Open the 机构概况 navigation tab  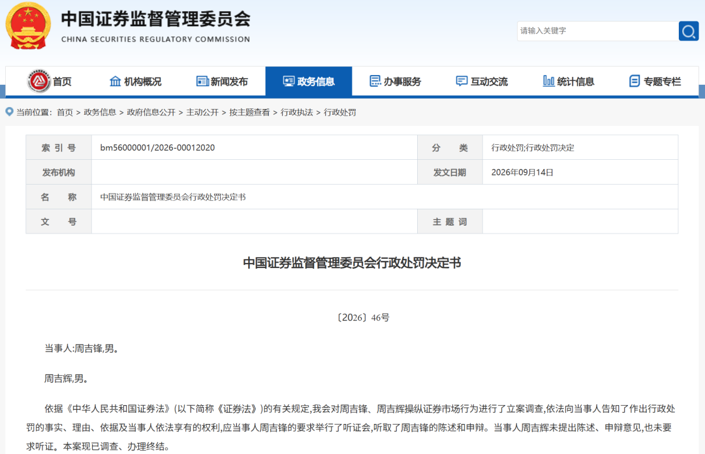pos(135,82)
